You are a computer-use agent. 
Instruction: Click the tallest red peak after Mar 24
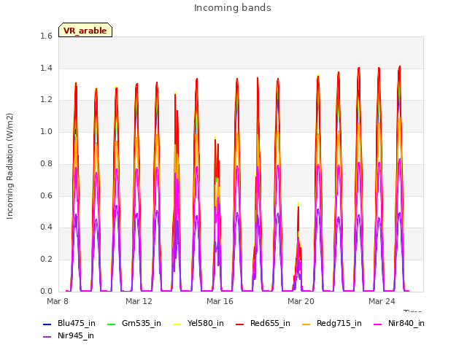pyautogui.click(x=399, y=68)
